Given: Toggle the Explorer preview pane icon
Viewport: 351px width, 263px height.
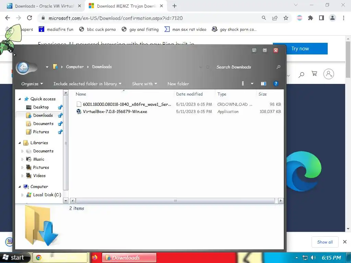Looking at the screenshot, I should (264, 84).
